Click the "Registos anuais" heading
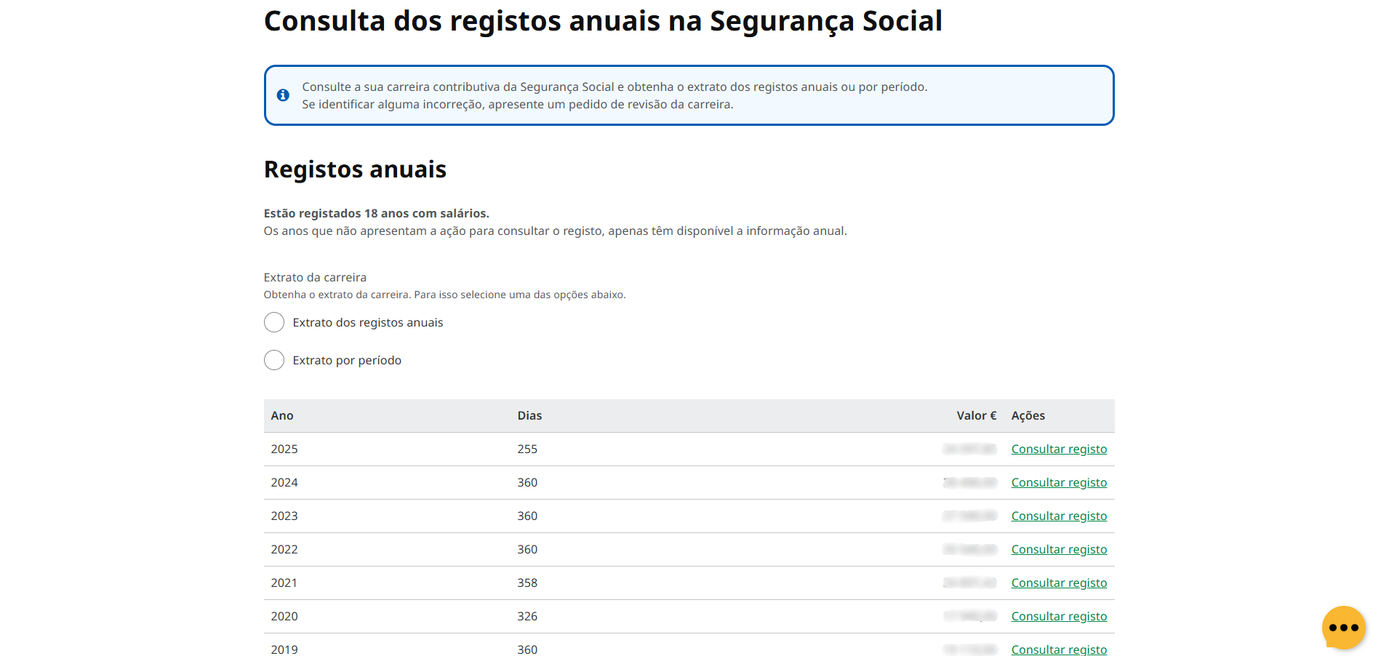Viewport: 1373px width, 656px height. click(355, 169)
